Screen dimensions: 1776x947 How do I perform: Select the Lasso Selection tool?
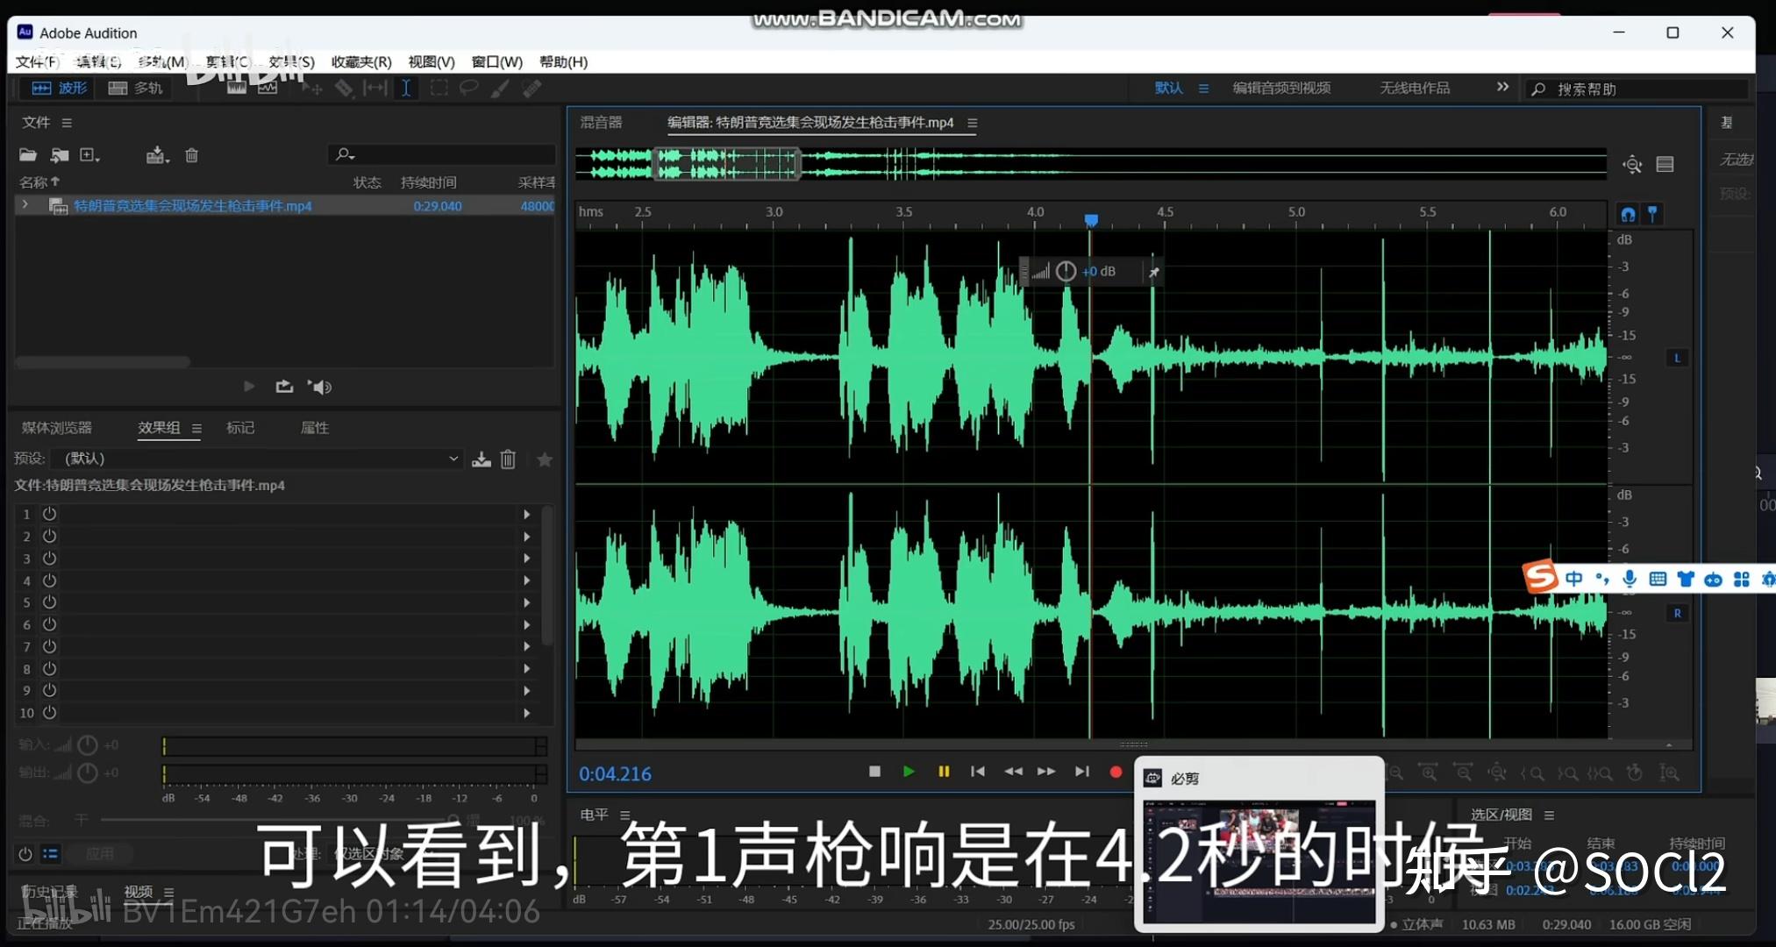(x=469, y=88)
